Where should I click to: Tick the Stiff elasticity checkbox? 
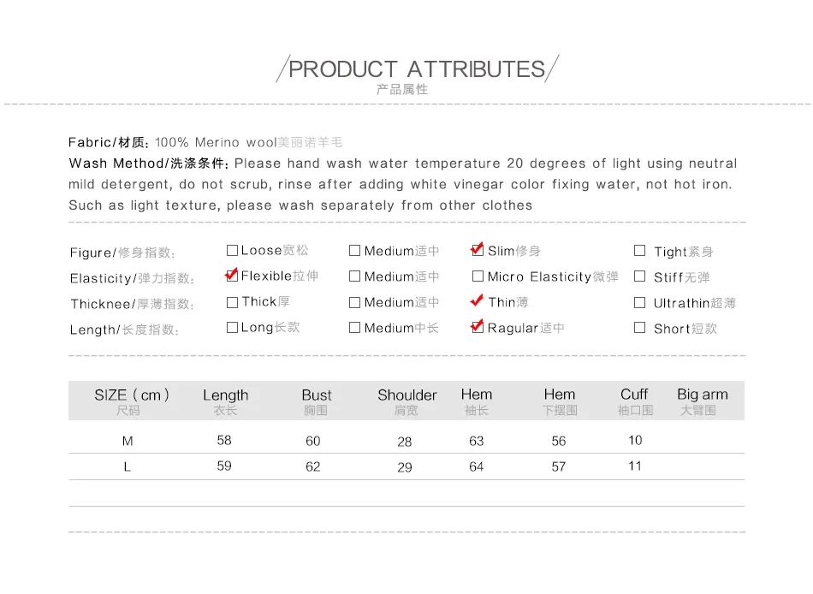coord(640,276)
